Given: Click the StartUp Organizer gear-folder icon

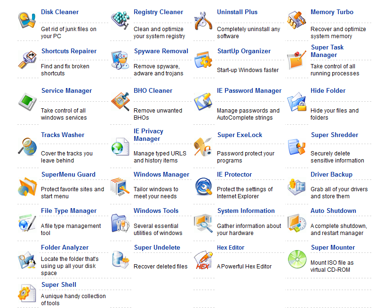Looking at the screenshot, I should (203, 60).
